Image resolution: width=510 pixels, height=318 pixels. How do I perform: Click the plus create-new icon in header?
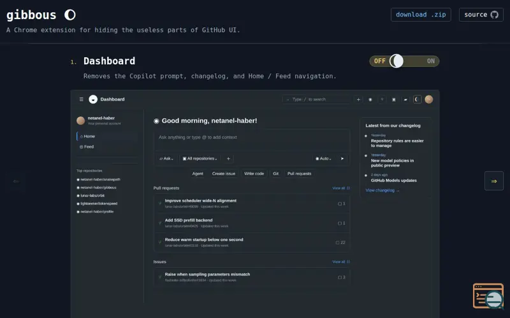[x=358, y=99]
